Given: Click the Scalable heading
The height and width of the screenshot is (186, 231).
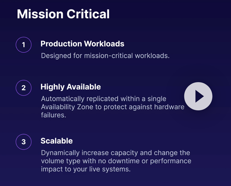Looking at the screenshot, I should (x=56, y=141).
